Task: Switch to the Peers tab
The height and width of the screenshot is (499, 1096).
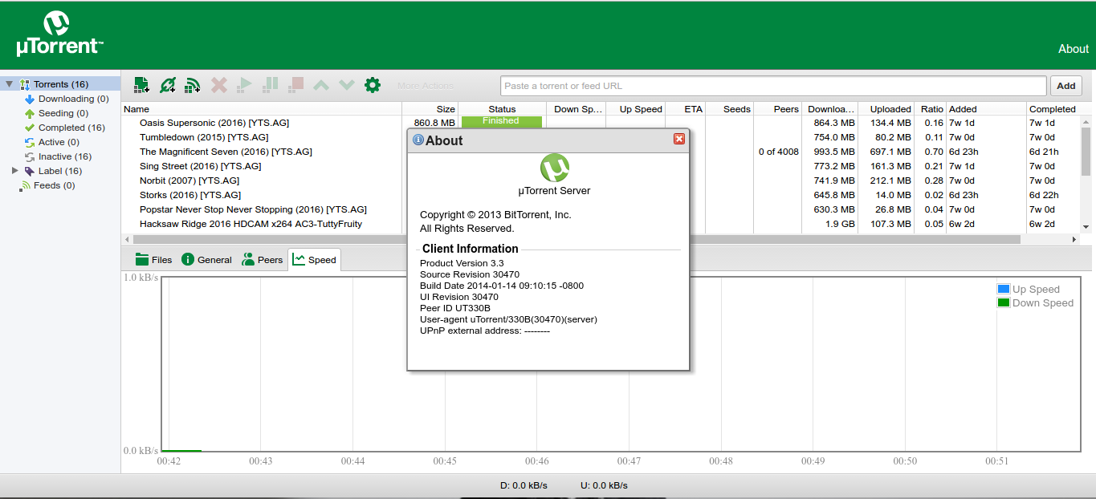Action: (262, 259)
